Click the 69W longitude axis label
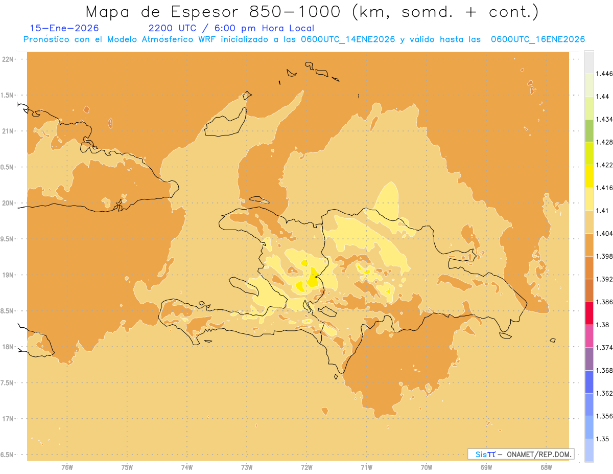Image resolution: width=613 pixels, height=474 pixels. tap(486, 467)
